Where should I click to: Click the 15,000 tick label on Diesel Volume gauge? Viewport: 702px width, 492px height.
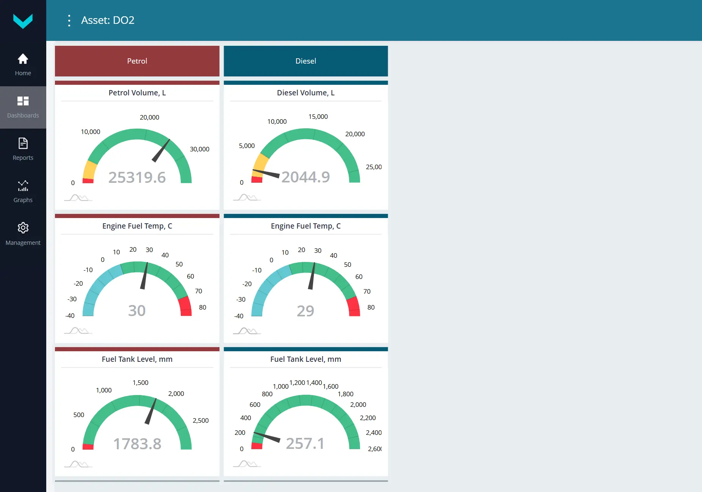318,117
